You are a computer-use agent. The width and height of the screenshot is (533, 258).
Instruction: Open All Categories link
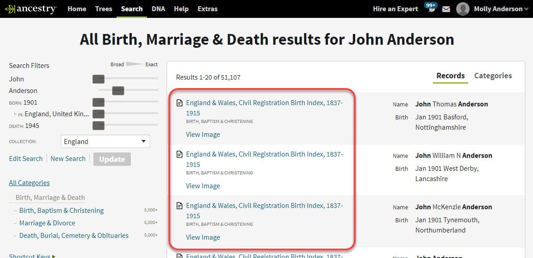pos(29,183)
